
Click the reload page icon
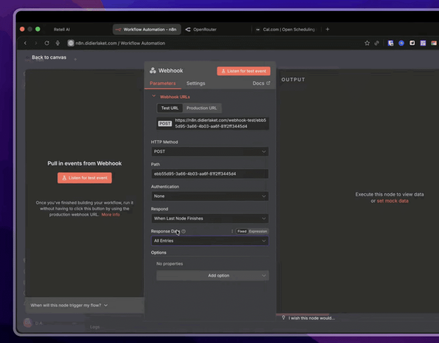(47, 43)
